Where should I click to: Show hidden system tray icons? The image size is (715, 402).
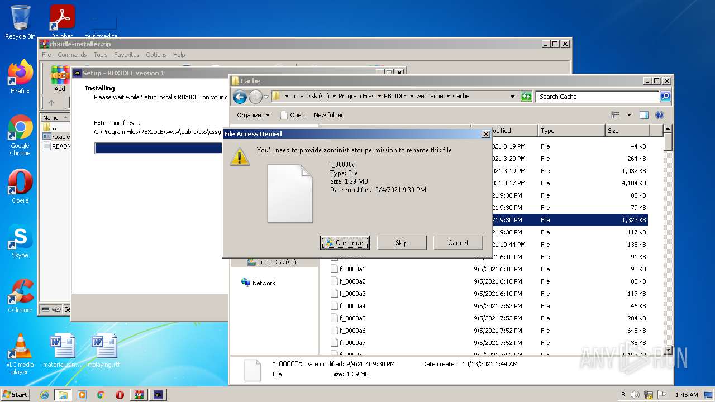(x=623, y=395)
